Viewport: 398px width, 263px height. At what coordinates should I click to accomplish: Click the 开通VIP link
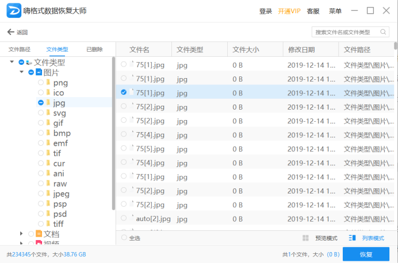pyautogui.click(x=289, y=11)
